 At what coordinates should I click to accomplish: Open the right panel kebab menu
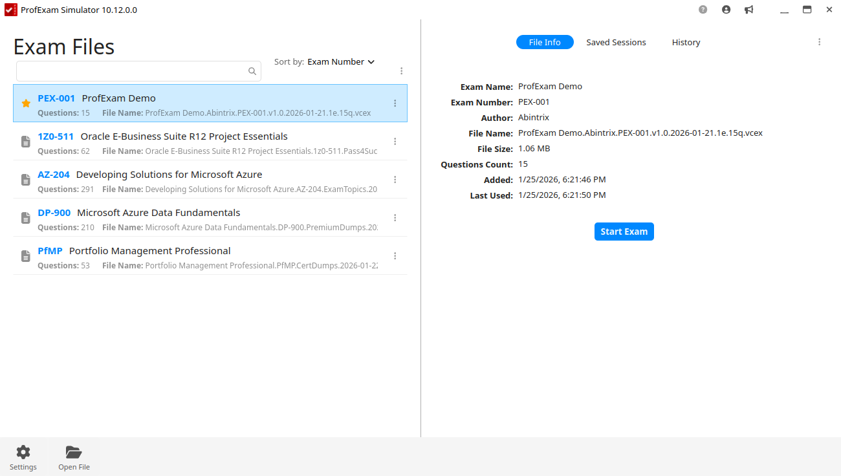(819, 42)
